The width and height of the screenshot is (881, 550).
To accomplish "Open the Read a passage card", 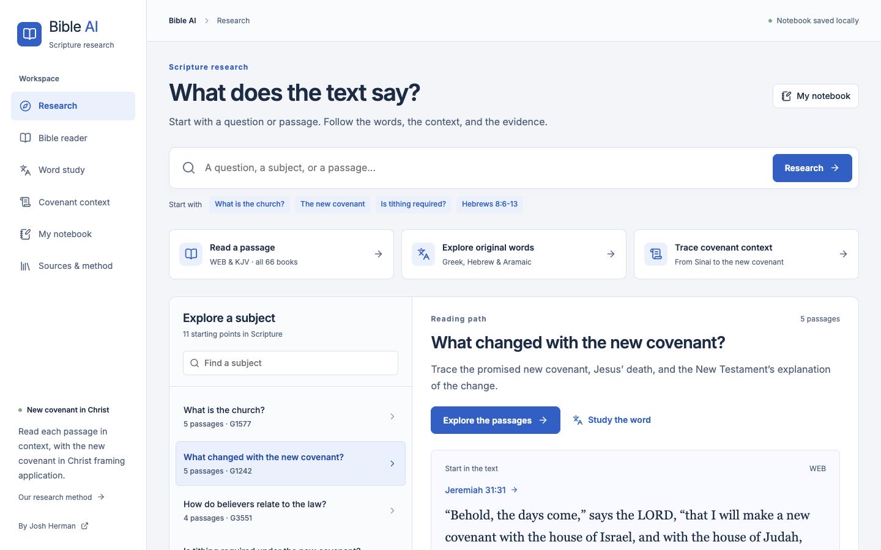I will coord(281,254).
